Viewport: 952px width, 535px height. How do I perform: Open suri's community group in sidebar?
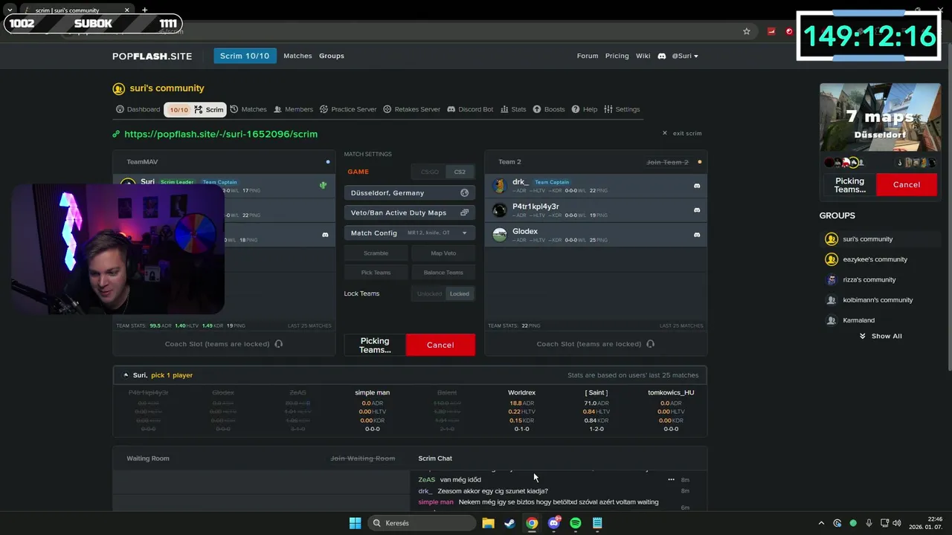867,239
